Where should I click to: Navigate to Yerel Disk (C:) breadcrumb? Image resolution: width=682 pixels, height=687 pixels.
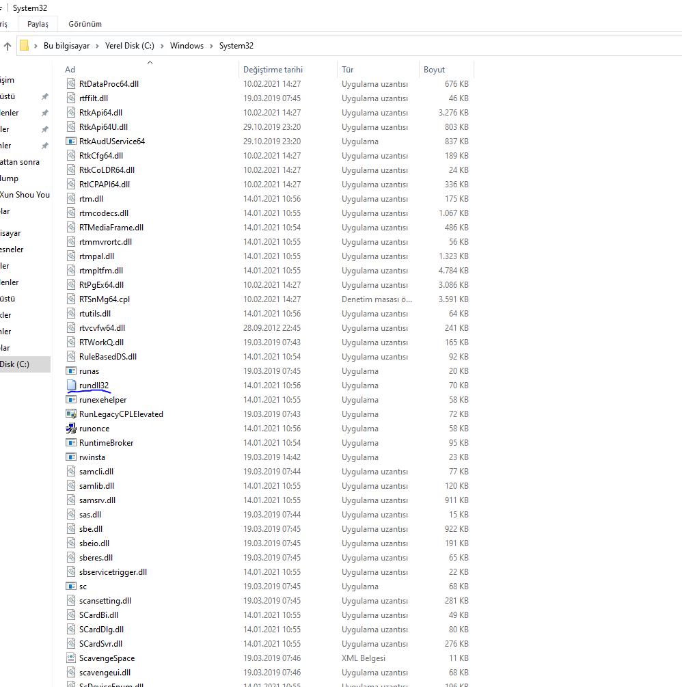130,46
